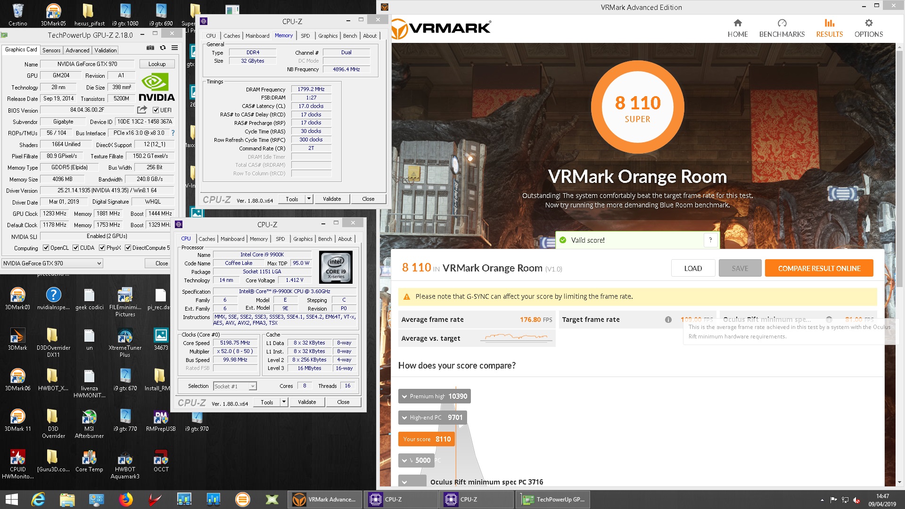The height and width of the screenshot is (509, 905).
Task: Click the Bus Interface question mark in GPU-Z
Action: [x=173, y=133]
